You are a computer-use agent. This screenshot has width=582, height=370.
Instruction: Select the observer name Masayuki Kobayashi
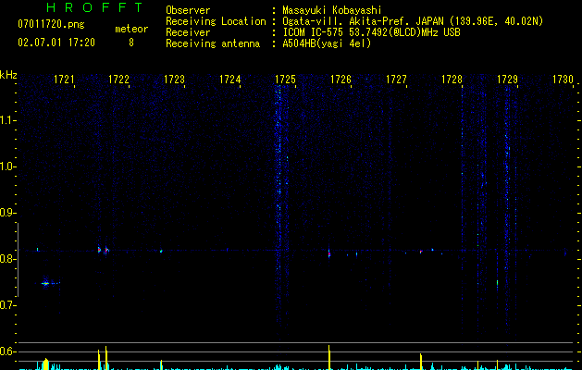tap(332, 10)
